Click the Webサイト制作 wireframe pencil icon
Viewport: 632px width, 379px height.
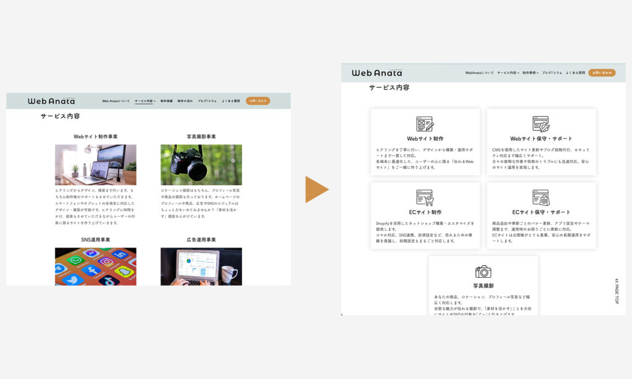(x=425, y=123)
